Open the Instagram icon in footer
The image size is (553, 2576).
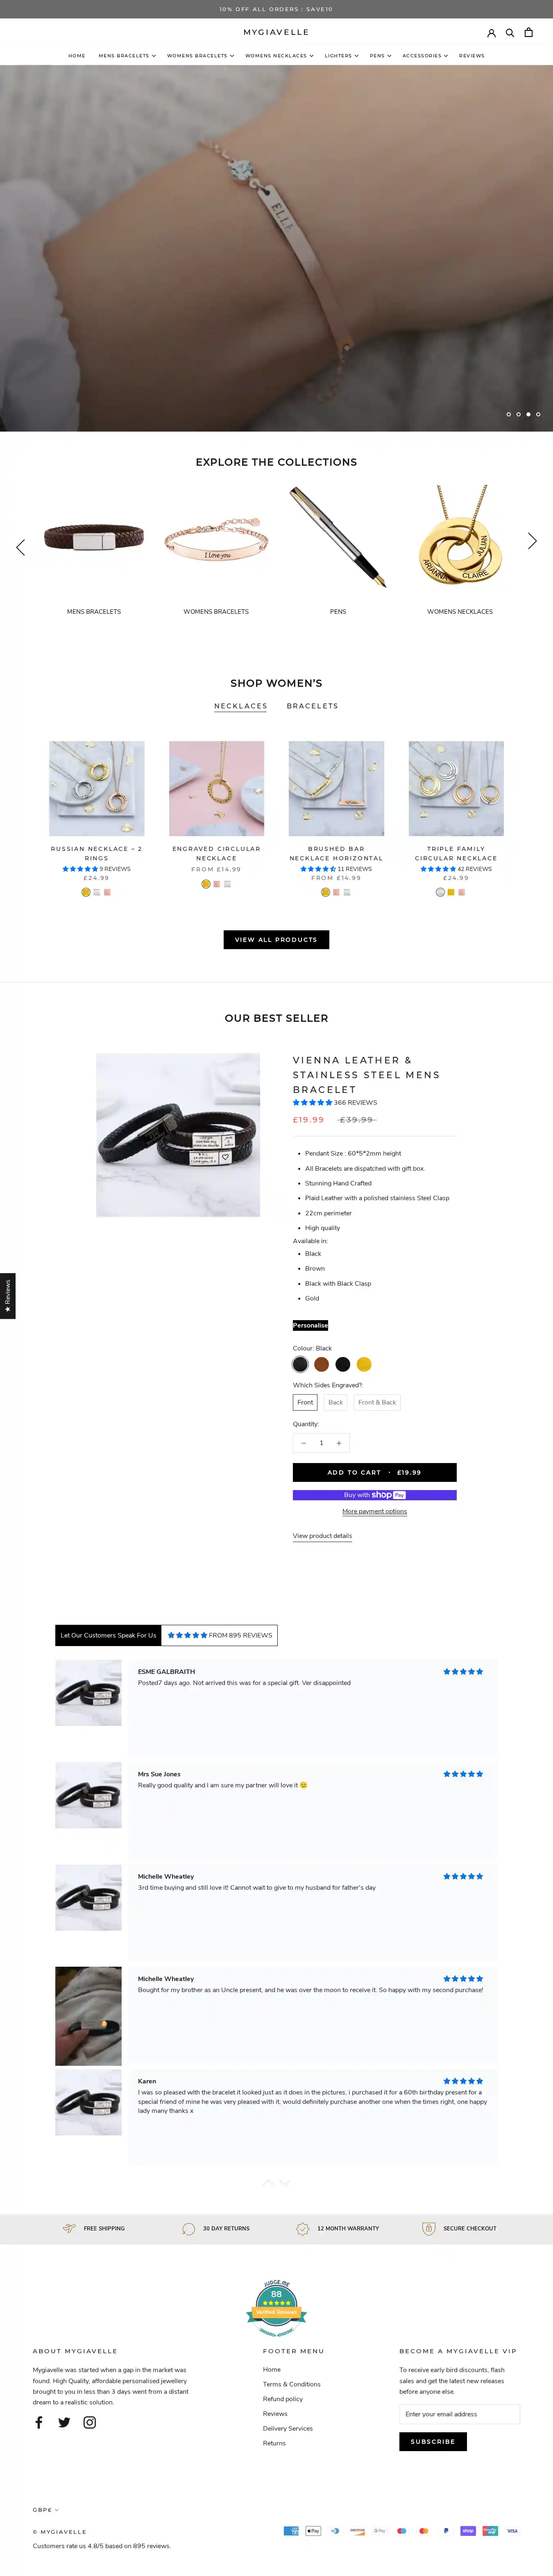[90, 2422]
